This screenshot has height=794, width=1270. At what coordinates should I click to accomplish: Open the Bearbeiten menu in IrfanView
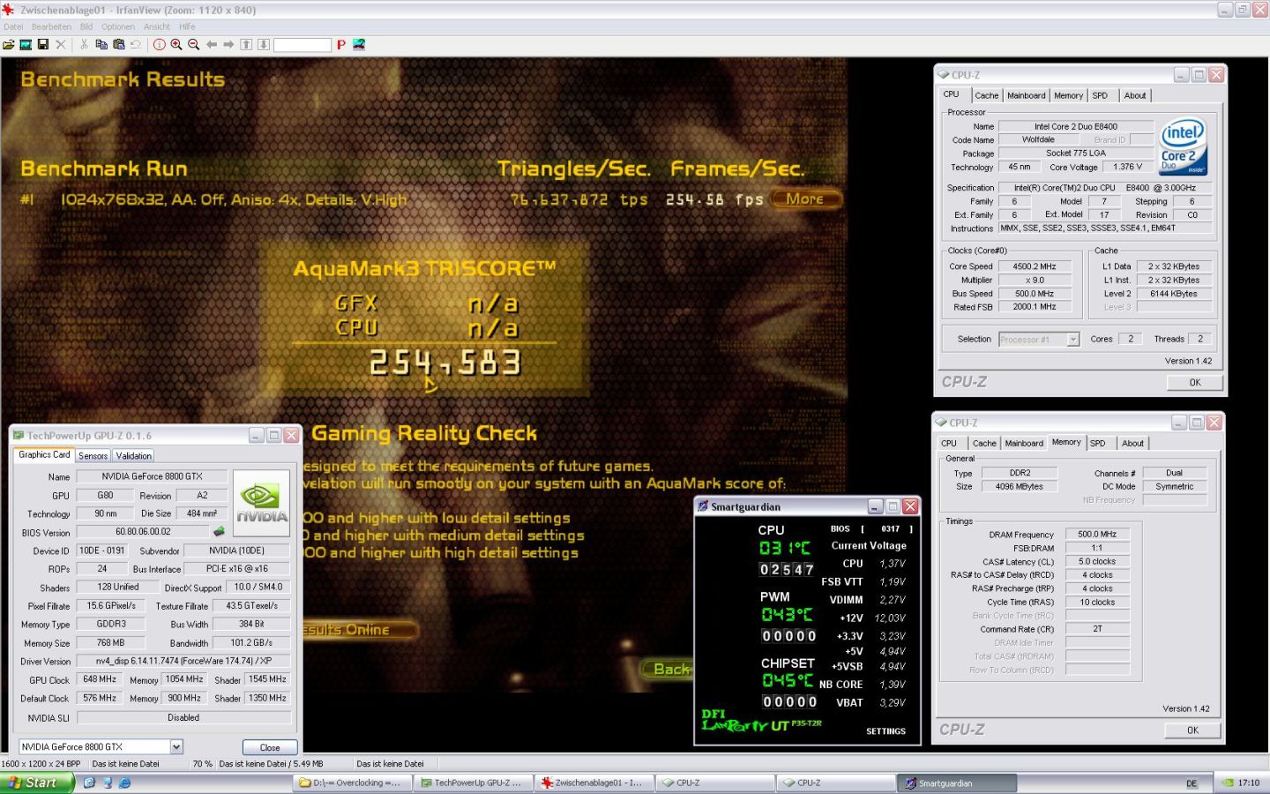click(x=51, y=26)
